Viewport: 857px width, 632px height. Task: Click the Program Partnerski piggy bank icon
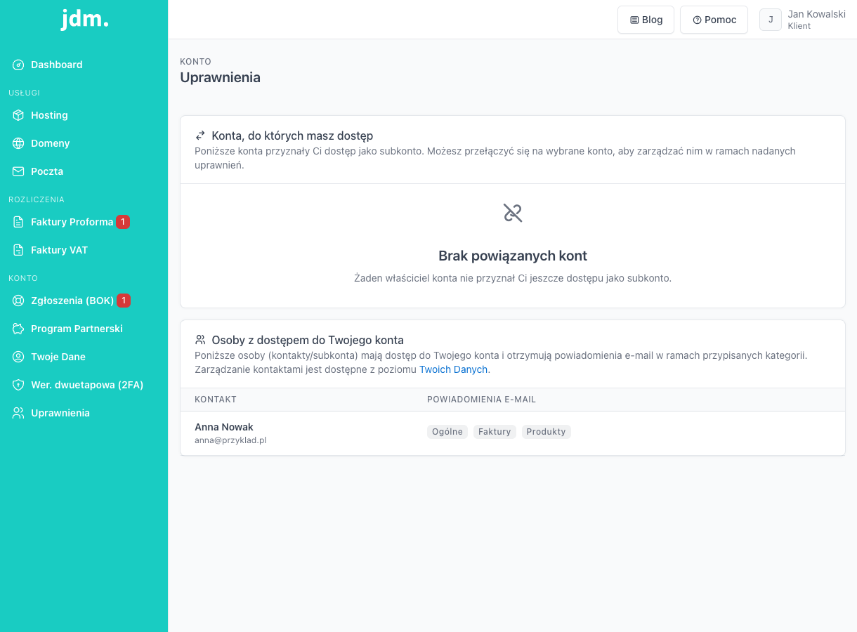click(18, 329)
